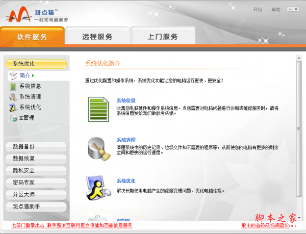This screenshot has height=234, width=306.
Task: Click the 斑点猫 logo icon
Action: tap(19, 14)
